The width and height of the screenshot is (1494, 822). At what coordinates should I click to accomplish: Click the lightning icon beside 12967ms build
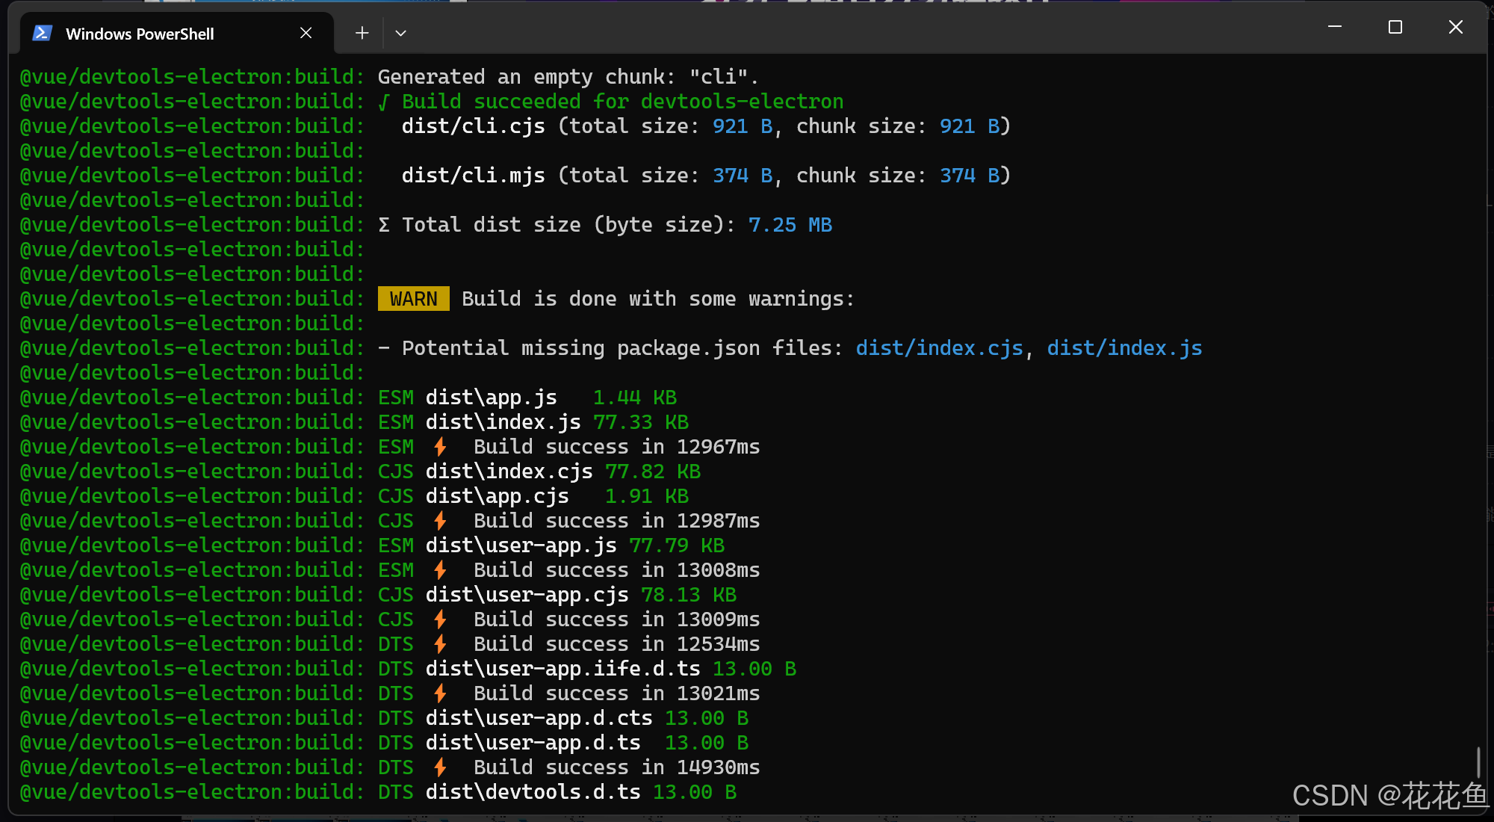point(441,447)
